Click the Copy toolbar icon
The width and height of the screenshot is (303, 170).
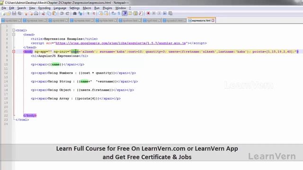click(x=49, y=13)
